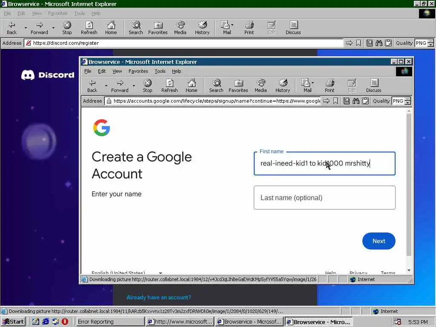Open Mail dropdown arrow in front window
Screen dimensions: 436x327
coord(313,83)
